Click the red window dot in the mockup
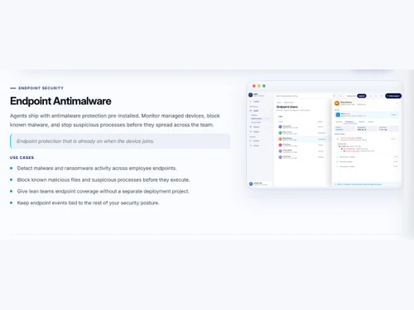 click(x=254, y=86)
